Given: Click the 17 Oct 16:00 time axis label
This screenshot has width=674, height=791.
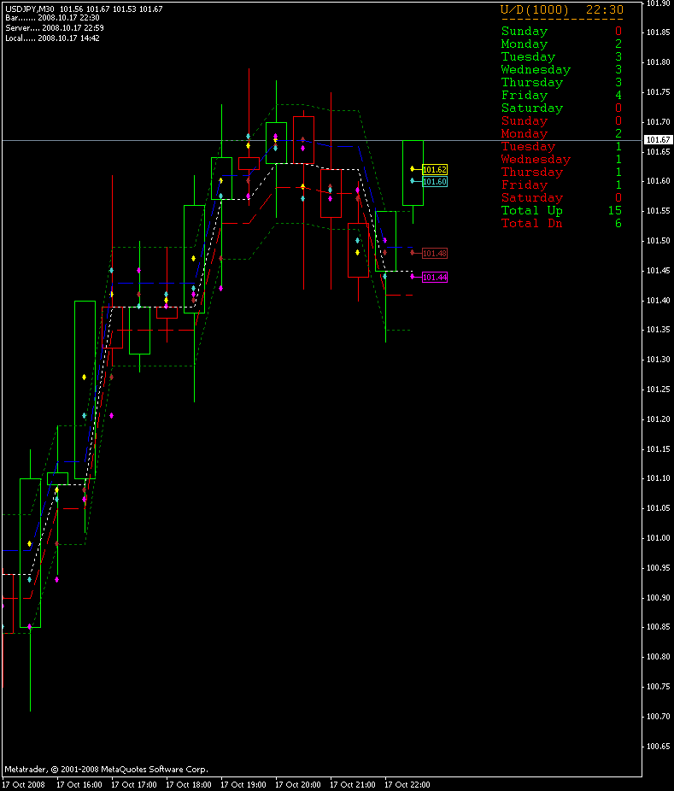Looking at the screenshot, I should click(x=79, y=784).
